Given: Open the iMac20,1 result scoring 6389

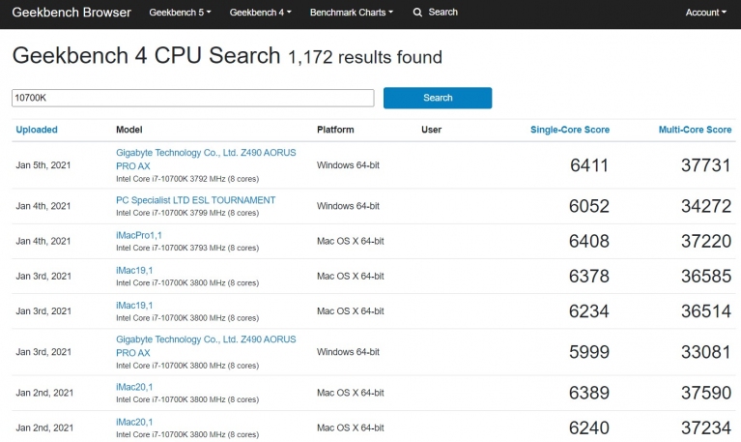Looking at the screenshot, I should pos(134,387).
